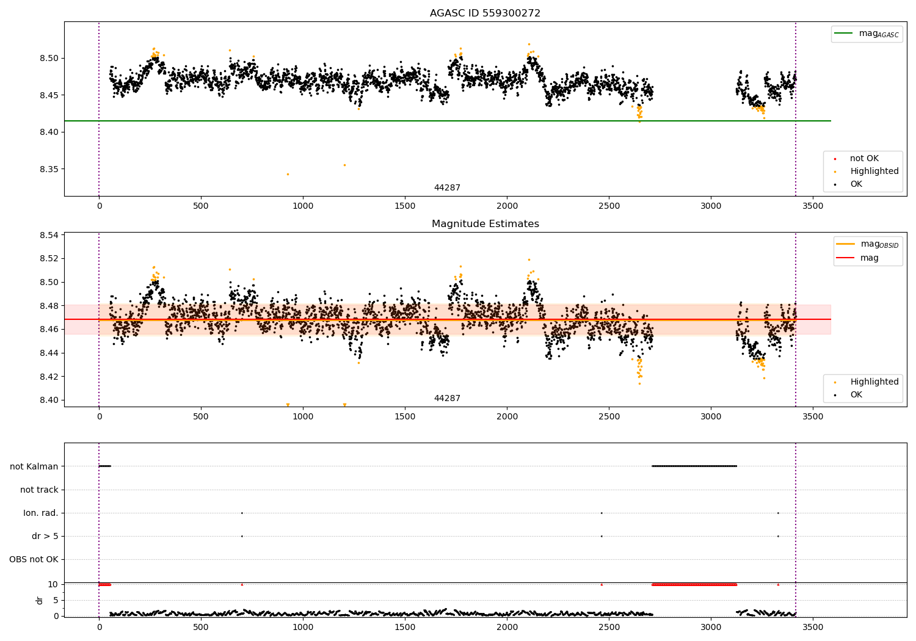Click the 'not Kalman' y-axis label
916x641 pixels.
[34, 466]
